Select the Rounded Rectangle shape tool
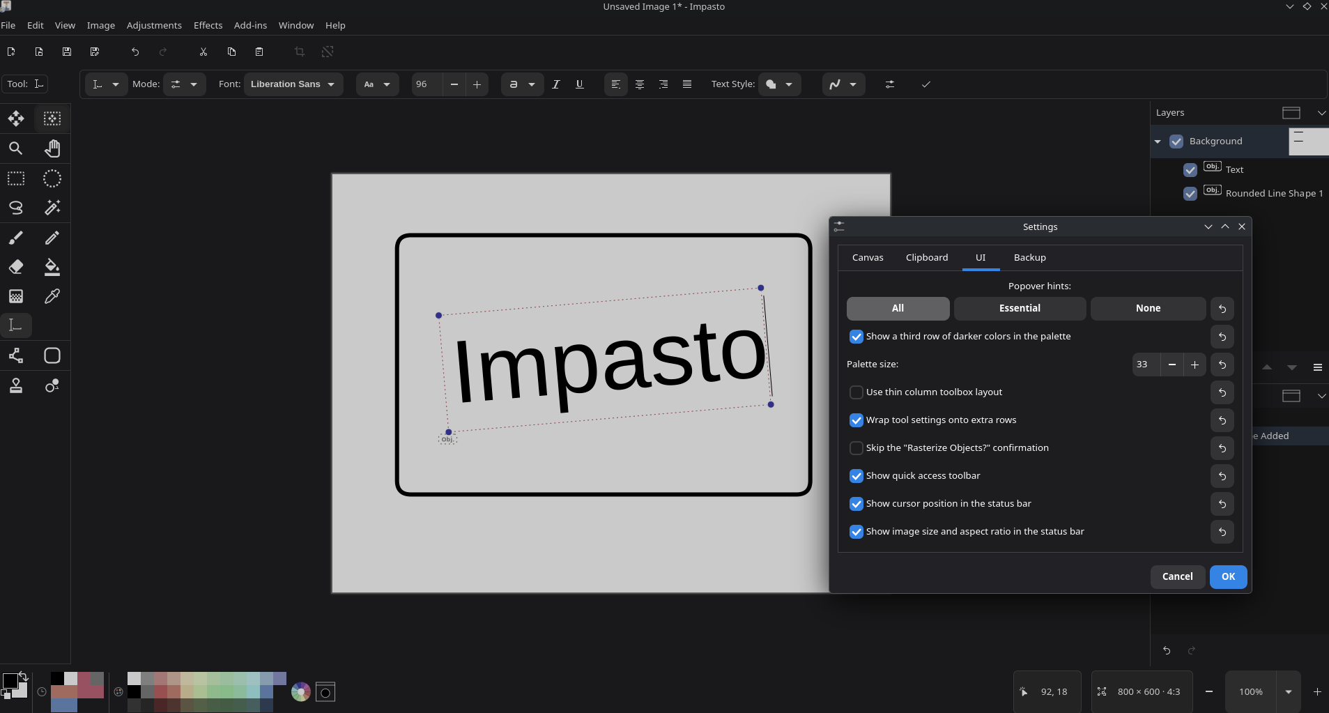1329x713 pixels. point(52,356)
